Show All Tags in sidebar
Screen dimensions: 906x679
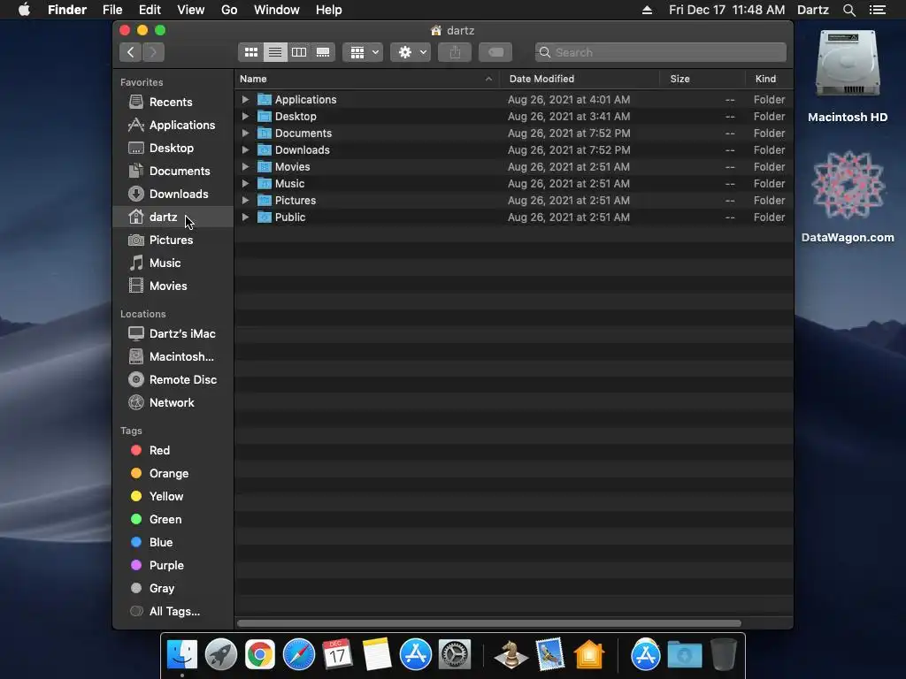click(173, 612)
